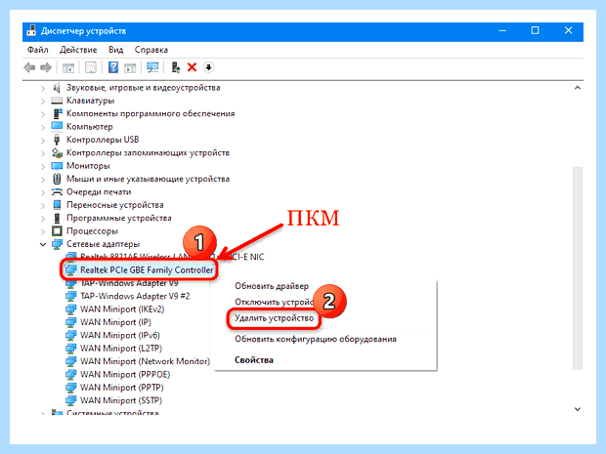Expand the Компьютер node

[x=43, y=127]
